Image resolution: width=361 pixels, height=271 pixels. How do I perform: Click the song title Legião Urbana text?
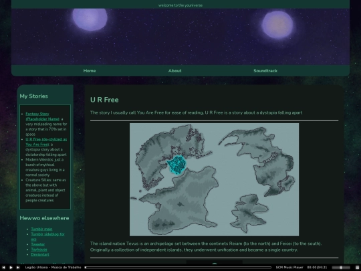53,267
